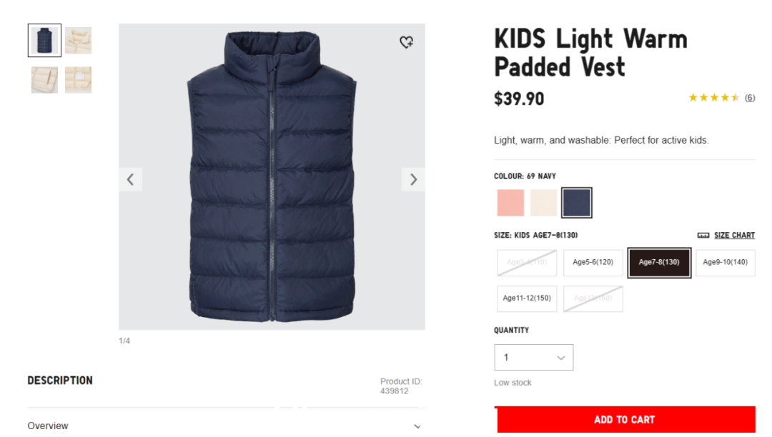The height and width of the screenshot is (437, 772).
Task: Select size Age9-10(140)
Action: 726,263
